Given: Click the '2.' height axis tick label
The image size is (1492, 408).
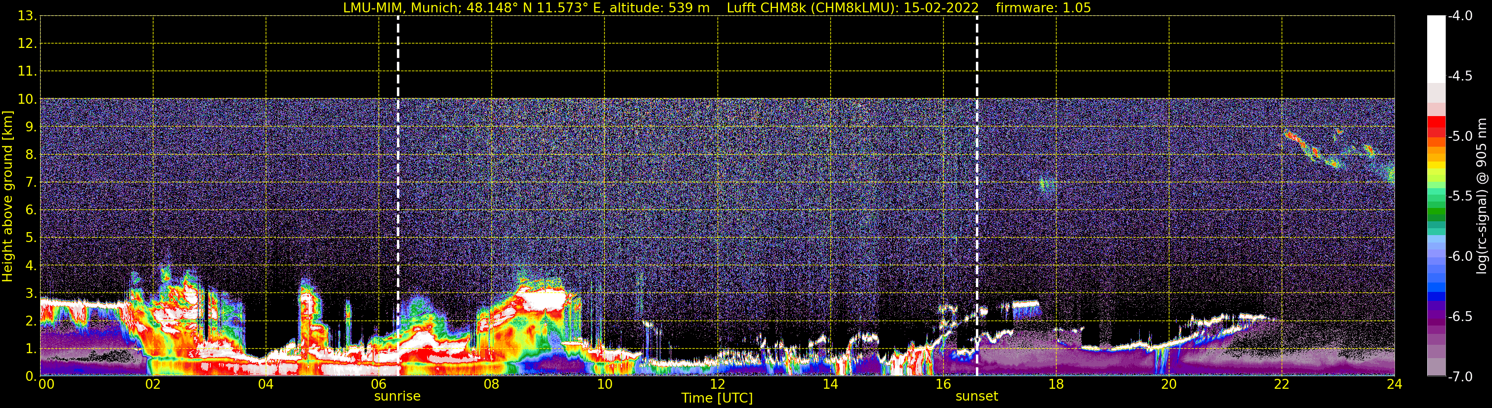Looking at the screenshot, I should tap(31, 321).
